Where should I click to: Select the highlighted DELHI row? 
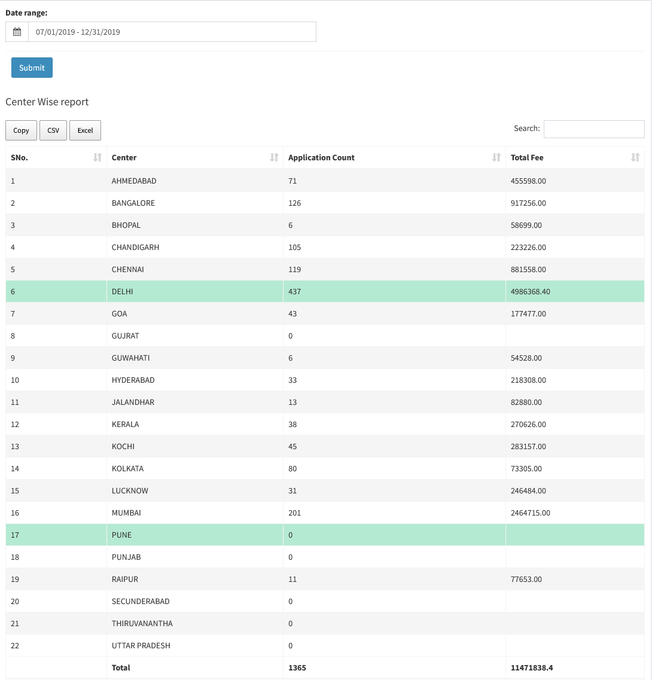coord(325,291)
